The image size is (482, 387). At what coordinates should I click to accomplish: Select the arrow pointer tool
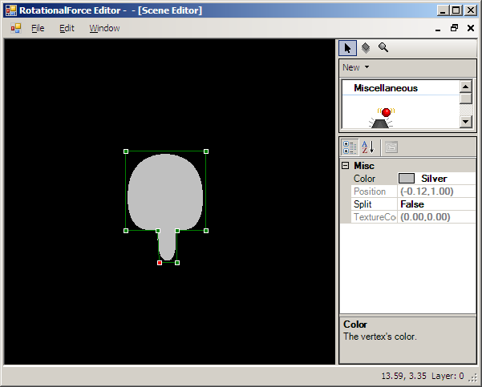tap(347, 48)
